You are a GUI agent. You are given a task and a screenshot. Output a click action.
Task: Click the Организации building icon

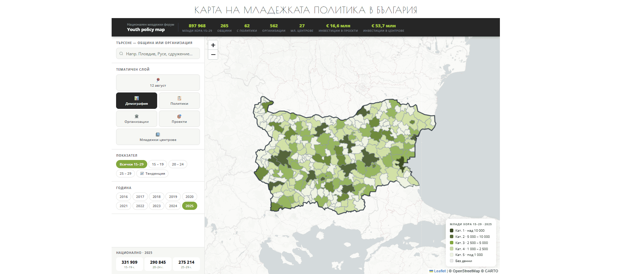pyautogui.click(x=137, y=116)
